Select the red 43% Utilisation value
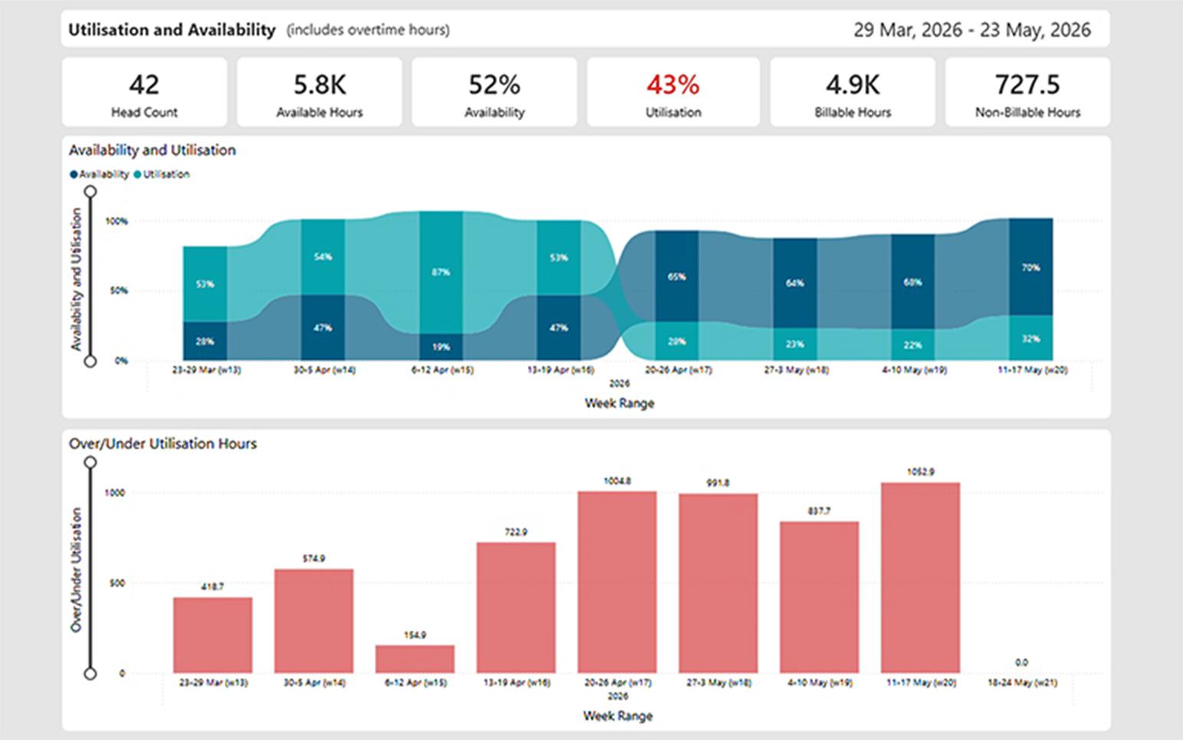The image size is (1183, 740). pyautogui.click(x=673, y=85)
